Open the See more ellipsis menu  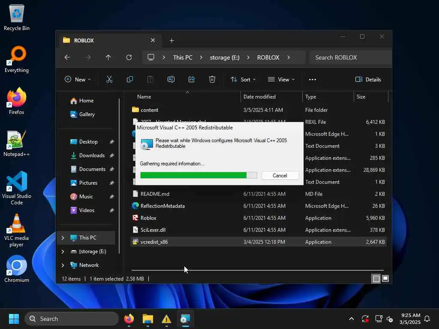[313, 79]
